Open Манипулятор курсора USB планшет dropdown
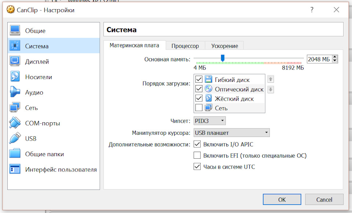The image size is (352, 213). click(x=232, y=133)
